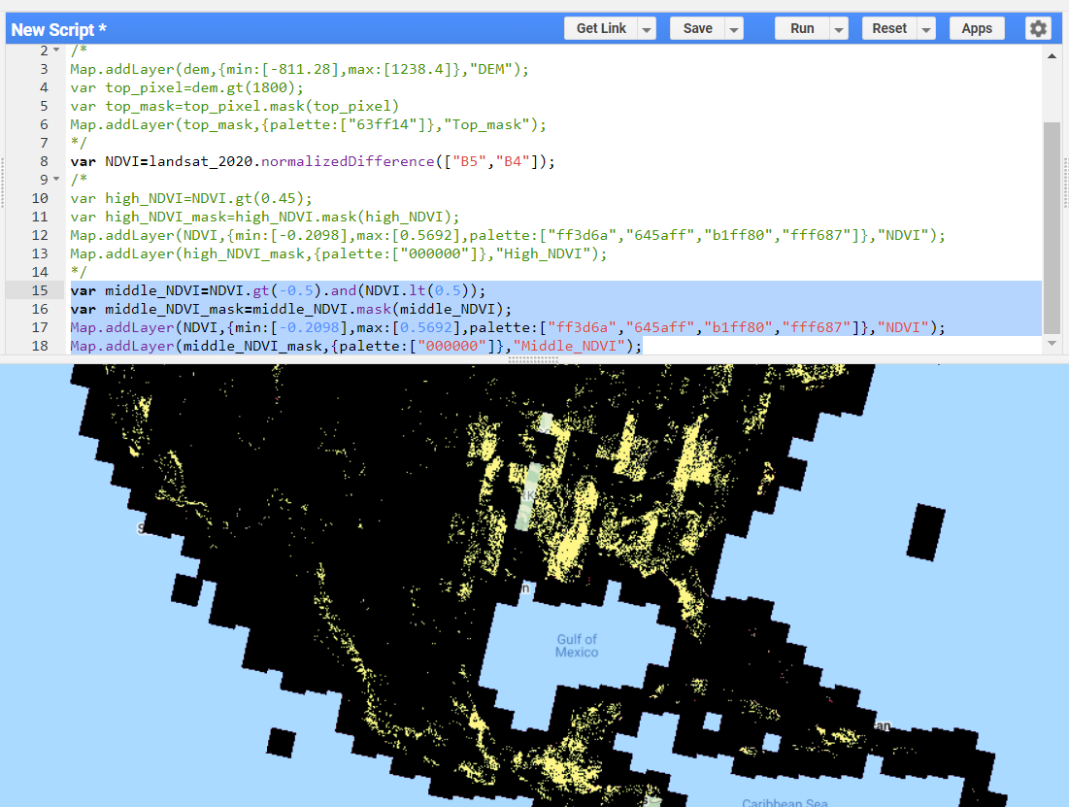This screenshot has width=1069, height=807.
Task: Click "dem.gt(1800)" on line 4
Action: coord(242,88)
